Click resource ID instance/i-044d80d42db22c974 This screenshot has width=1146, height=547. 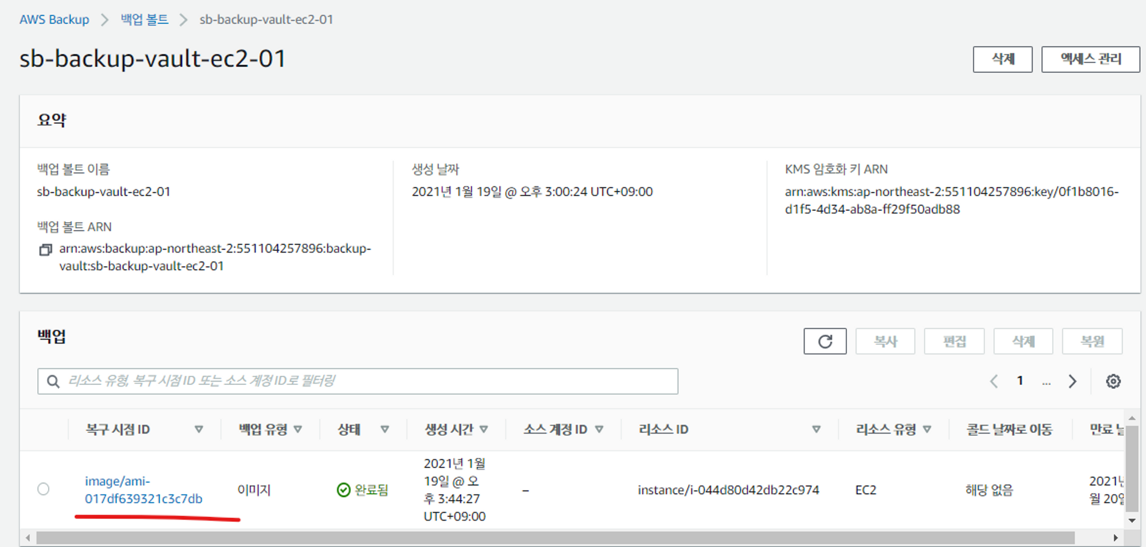728,490
